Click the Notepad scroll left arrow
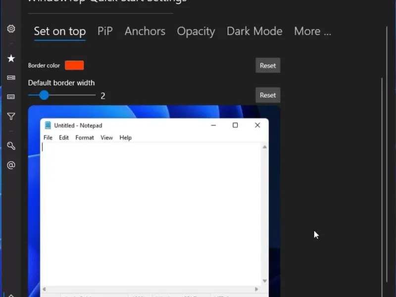The width and height of the screenshot is (396, 297). click(x=44, y=289)
